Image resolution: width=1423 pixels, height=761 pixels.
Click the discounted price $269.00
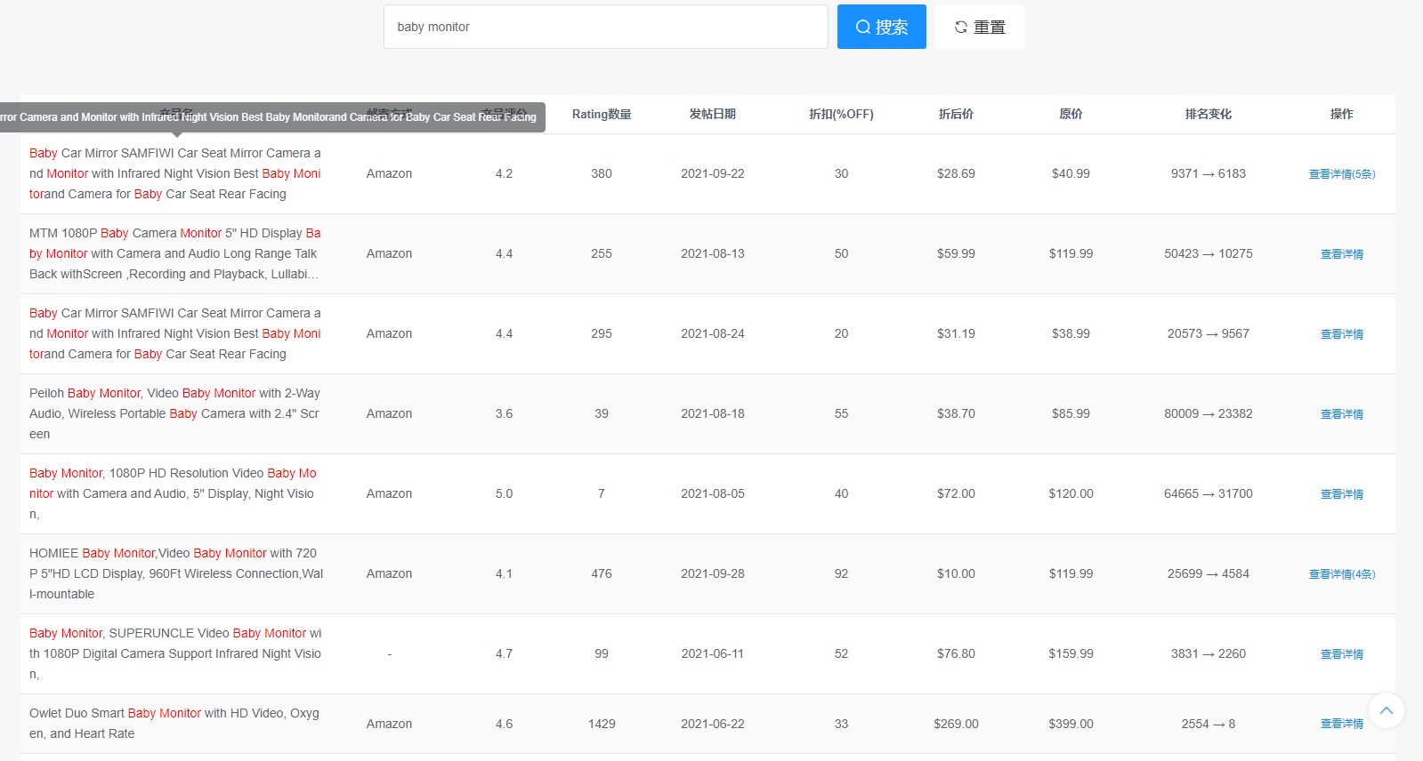(956, 724)
